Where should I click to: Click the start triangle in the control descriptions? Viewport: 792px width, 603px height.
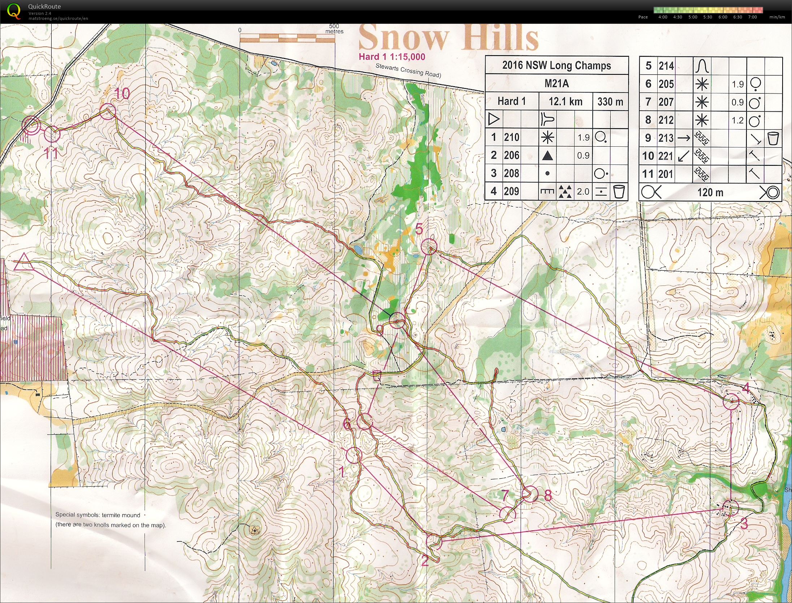click(494, 119)
